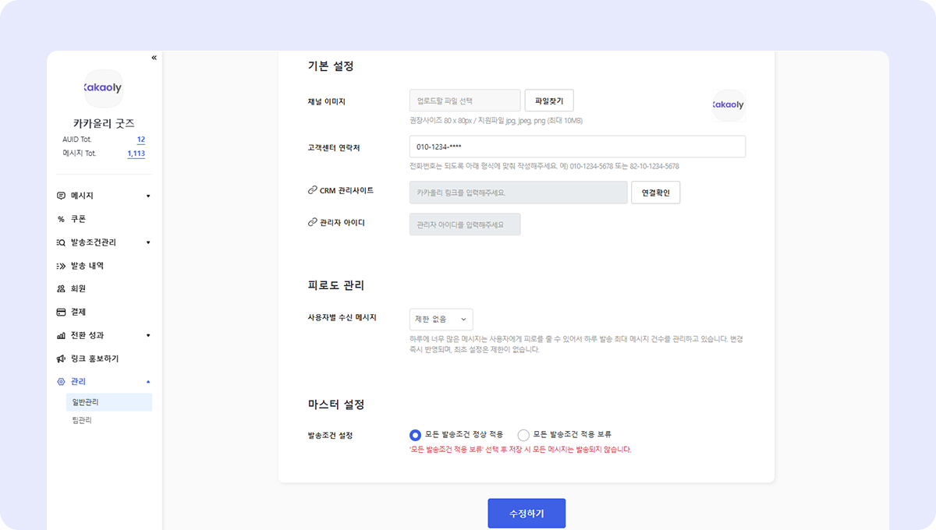Click the Kakaoly logo in the sidebar
Screen dimensions: 936x530
pos(103,89)
